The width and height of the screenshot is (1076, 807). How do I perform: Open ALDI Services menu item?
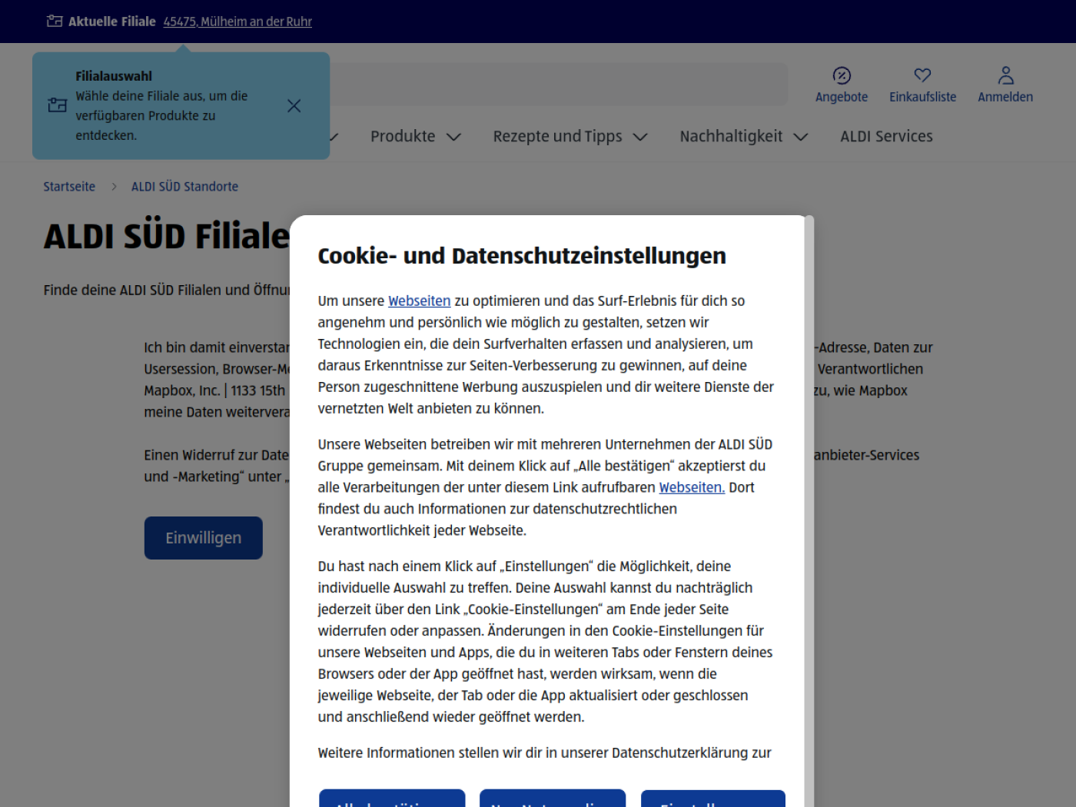point(886,136)
